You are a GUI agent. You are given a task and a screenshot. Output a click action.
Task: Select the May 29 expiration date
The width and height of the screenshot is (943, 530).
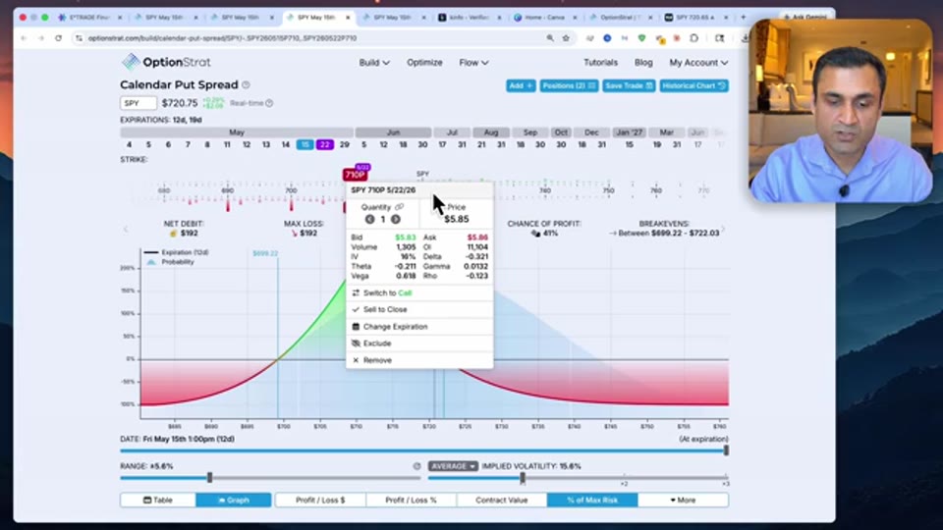point(345,145)
